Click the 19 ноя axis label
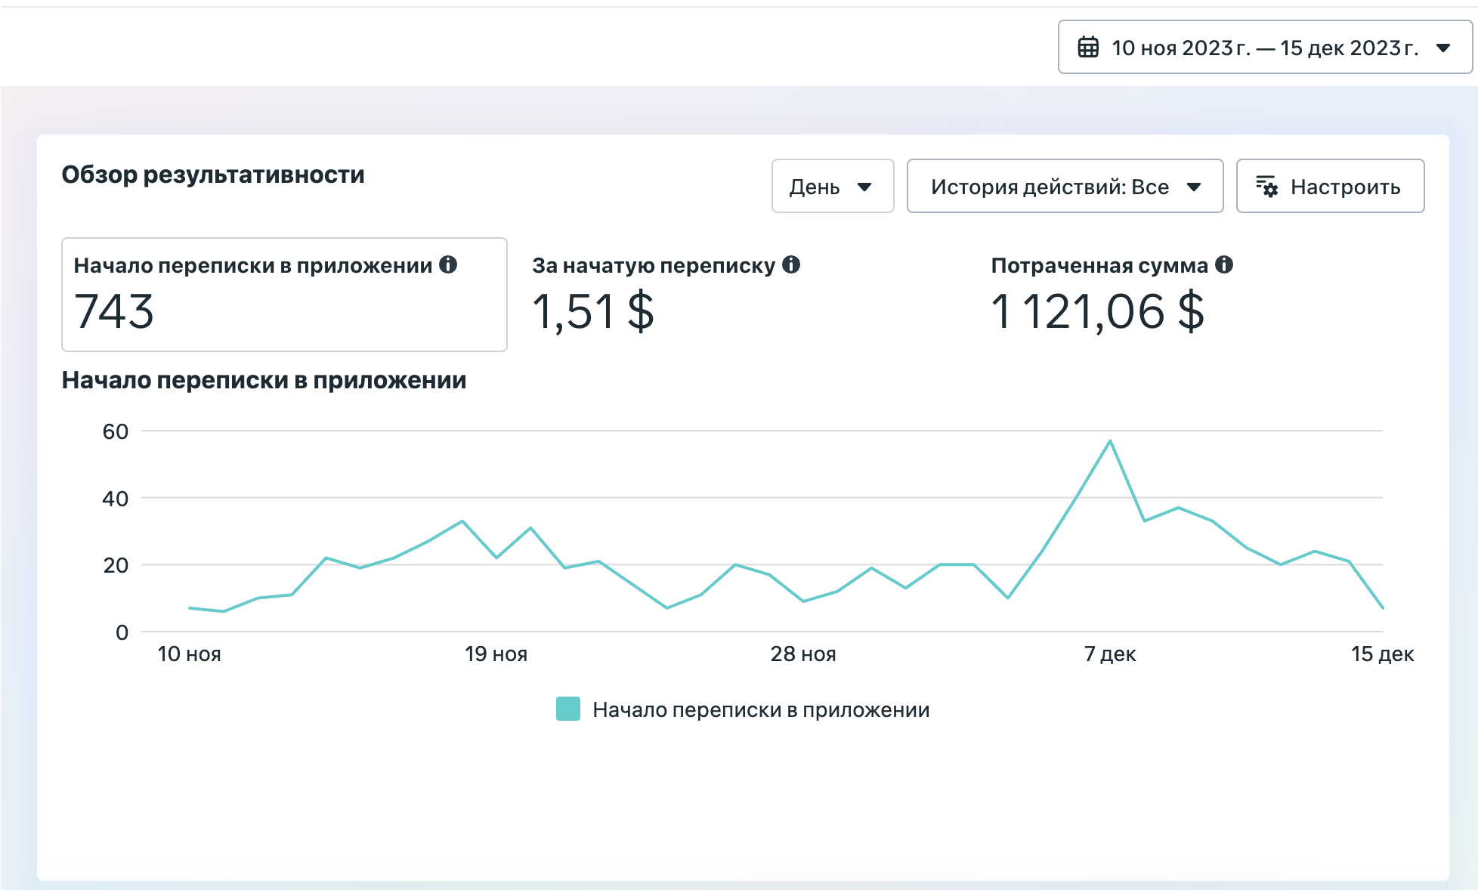1478x890 pixels. point(496,654)
